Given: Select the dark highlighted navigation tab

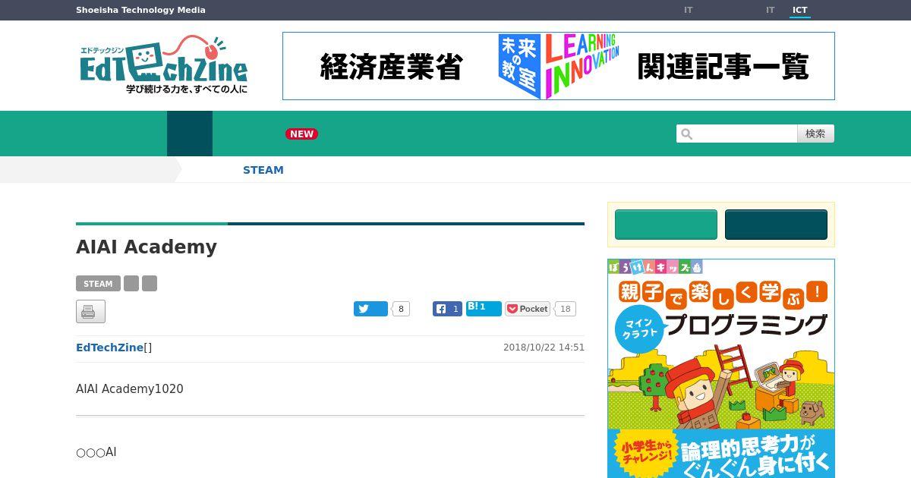Looking at the screenshot, I should click(x=190, y=134).
